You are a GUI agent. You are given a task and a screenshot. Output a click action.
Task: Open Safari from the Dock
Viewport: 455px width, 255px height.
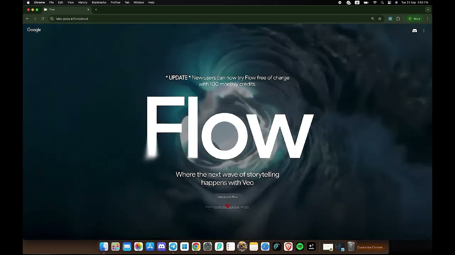265,246
